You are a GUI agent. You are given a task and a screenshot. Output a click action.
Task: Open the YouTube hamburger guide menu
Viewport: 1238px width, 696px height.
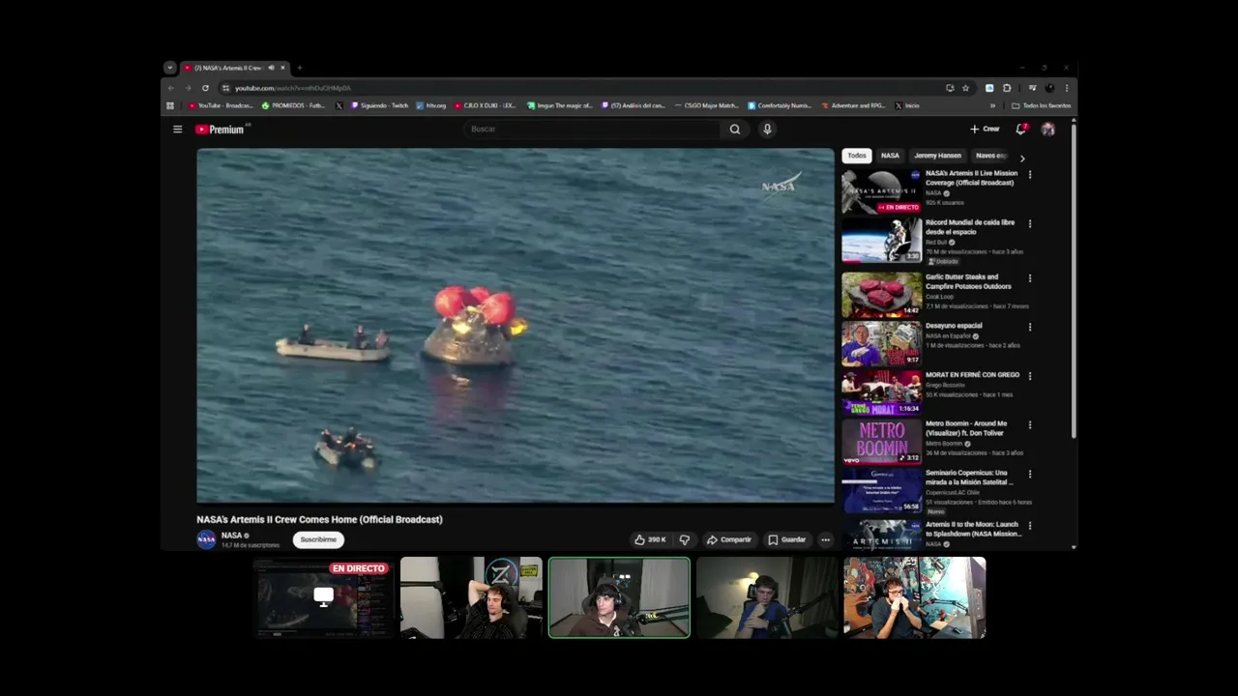[177, 129]
